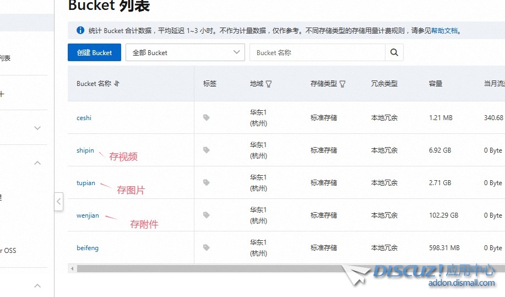Open the 地域 column filter icon
The width and height of the screenshot is (505, 297).
click(x=269, y=84)
